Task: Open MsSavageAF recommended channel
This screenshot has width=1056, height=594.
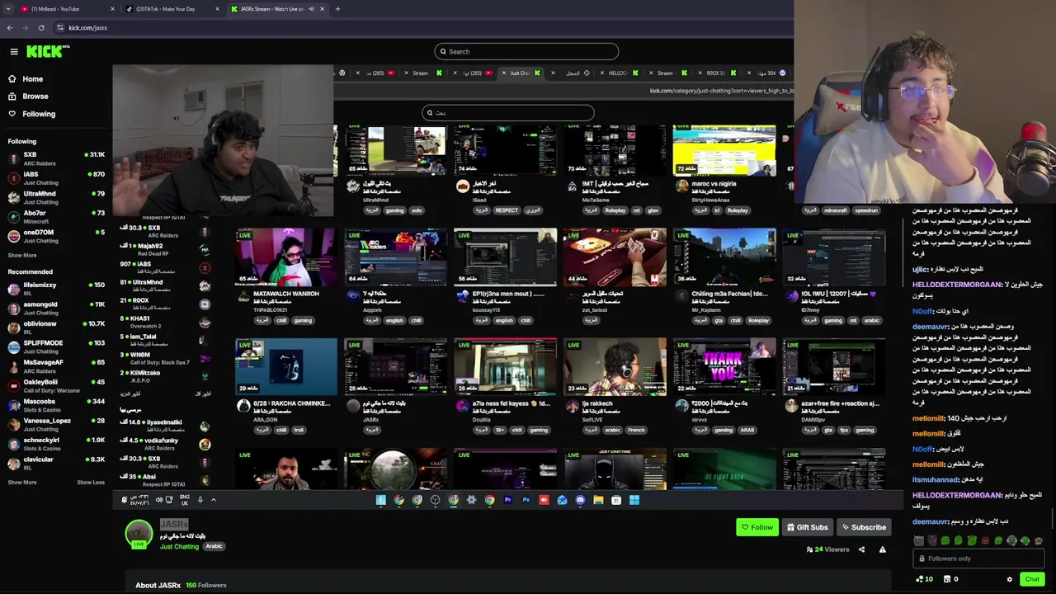Action: [56, 365]
